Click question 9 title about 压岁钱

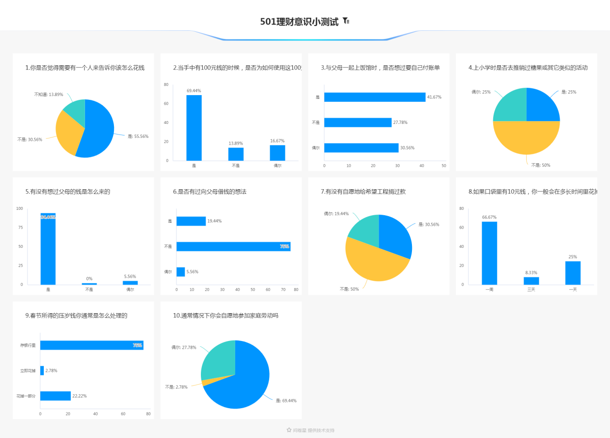(76, 316)
